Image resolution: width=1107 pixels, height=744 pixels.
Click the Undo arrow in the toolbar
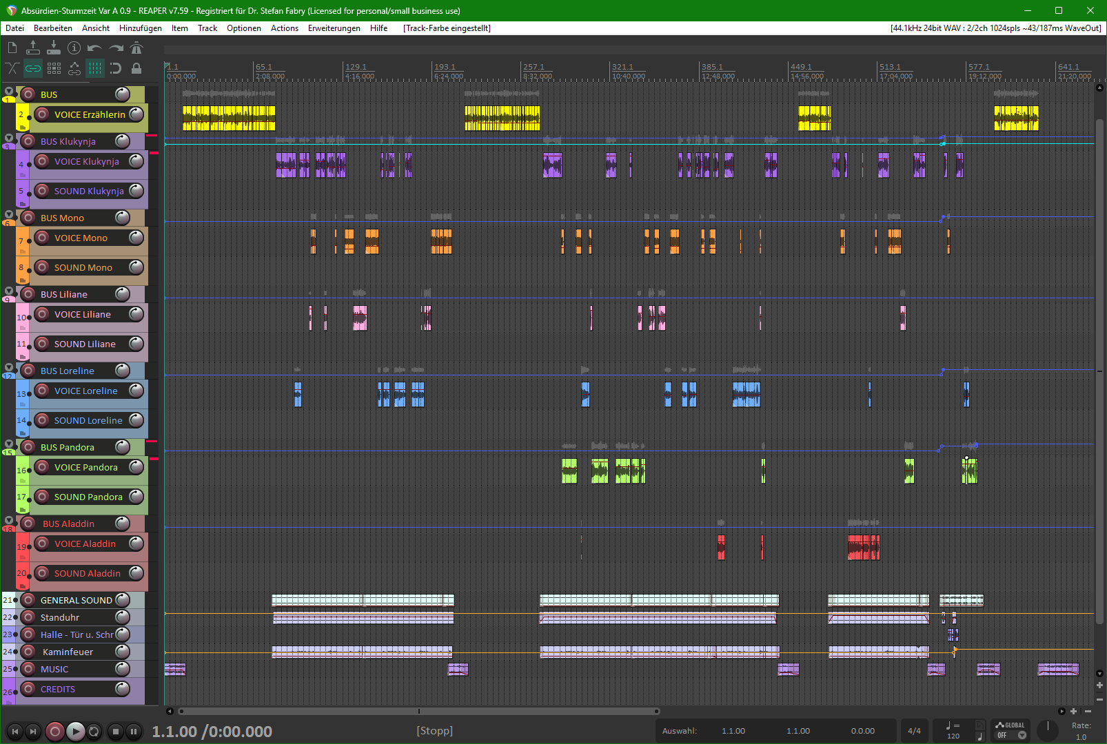[x=94, y=48]
